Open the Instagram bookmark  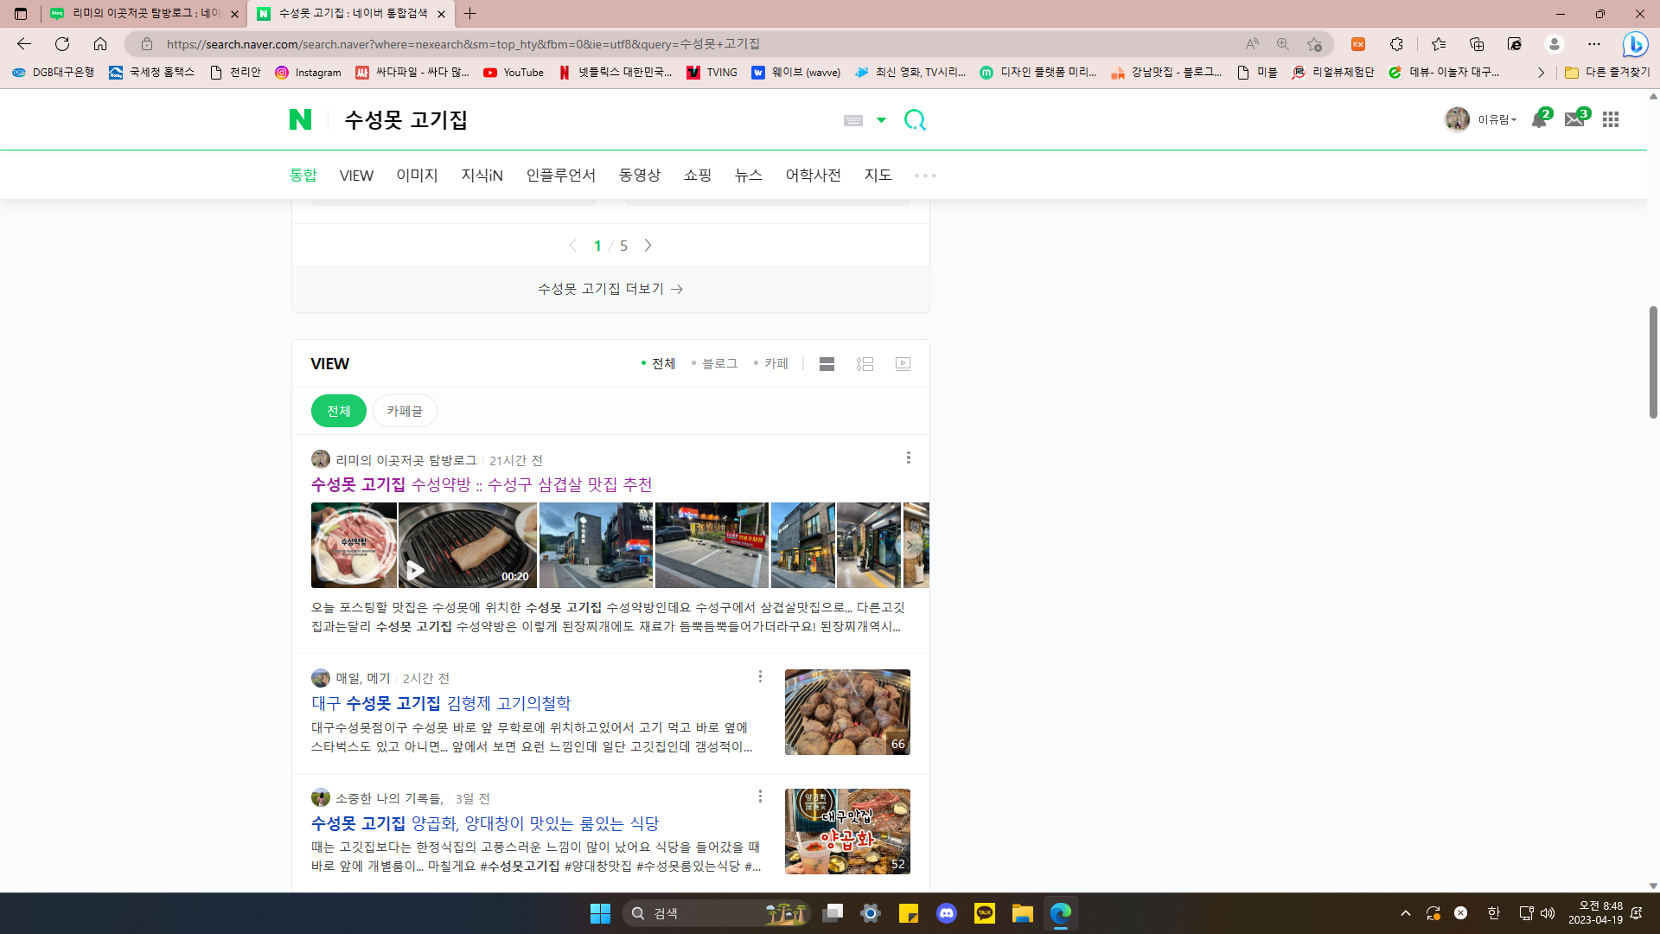click(308, 73)
